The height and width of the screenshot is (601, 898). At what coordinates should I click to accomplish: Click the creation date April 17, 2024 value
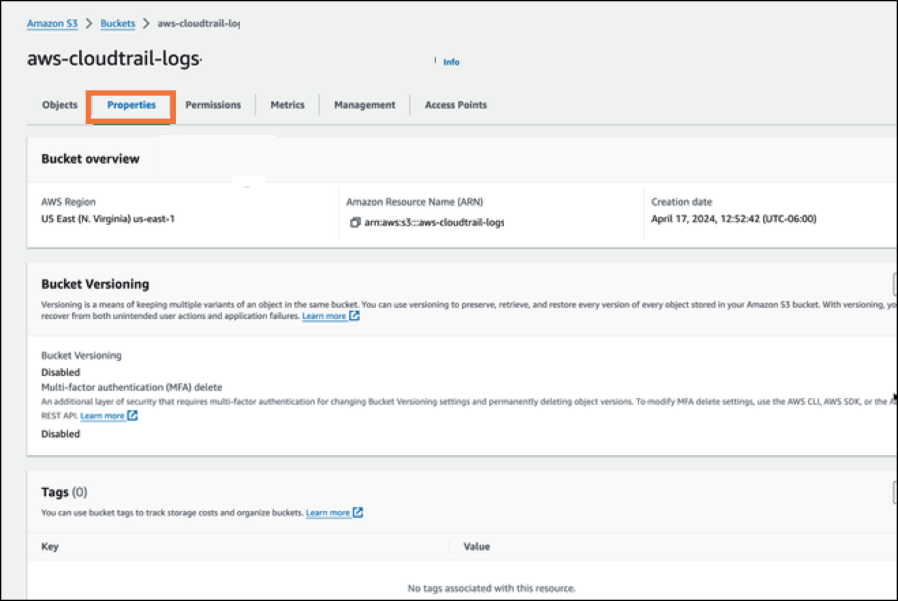734,219
